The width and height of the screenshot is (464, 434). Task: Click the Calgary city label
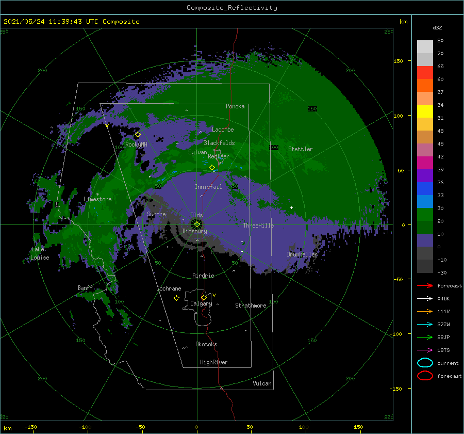pos(201,303)
